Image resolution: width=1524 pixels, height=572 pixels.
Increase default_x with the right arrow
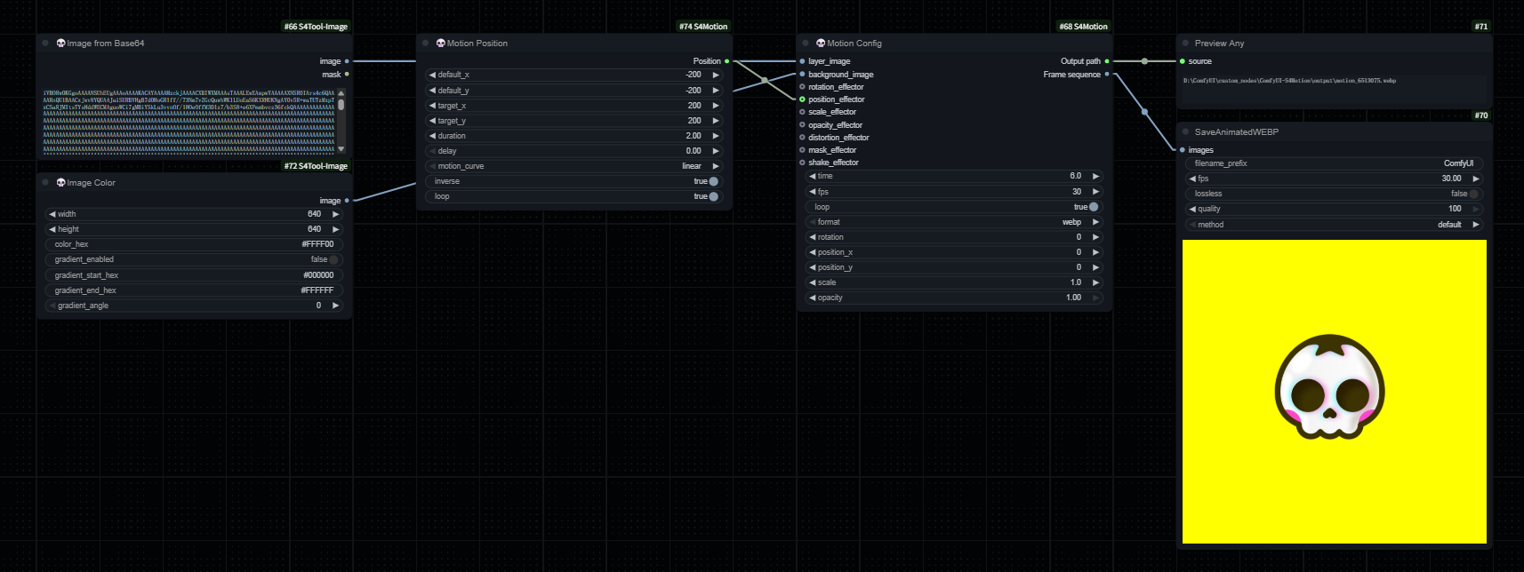[716, 75]
